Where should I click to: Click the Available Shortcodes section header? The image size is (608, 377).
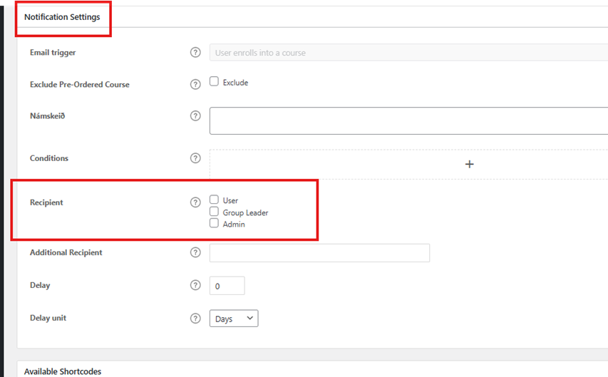click(63, 371)
